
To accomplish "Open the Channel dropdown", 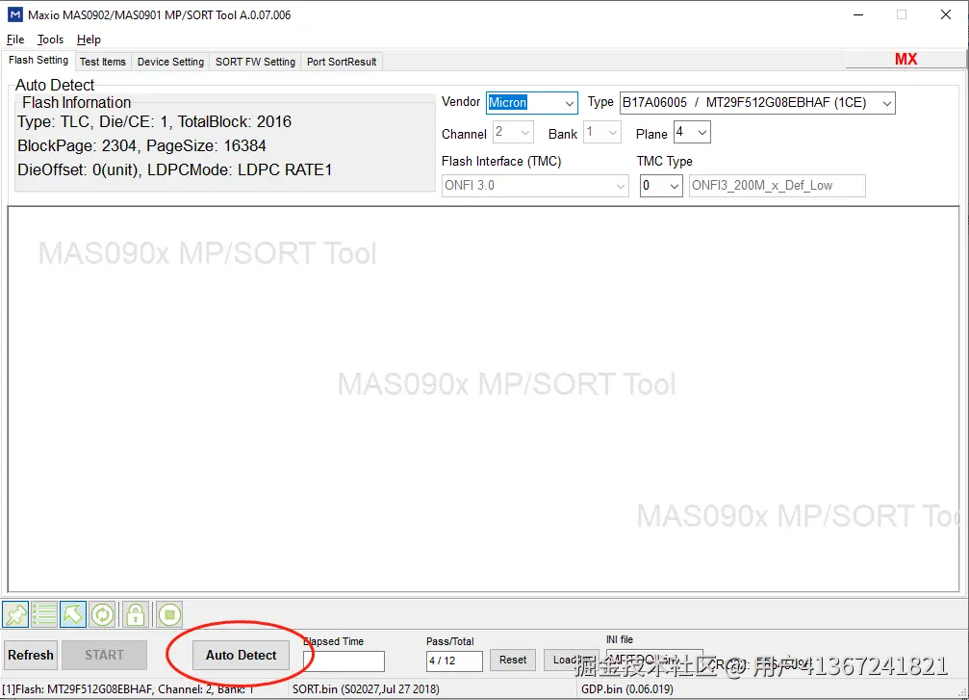I will [513, 132].
